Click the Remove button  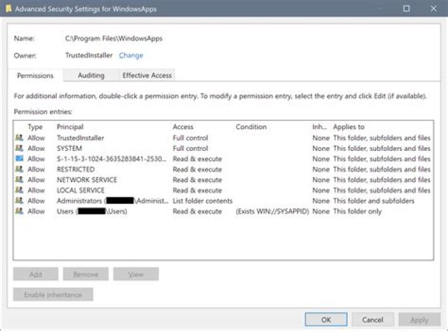click(x=86, y=274)
